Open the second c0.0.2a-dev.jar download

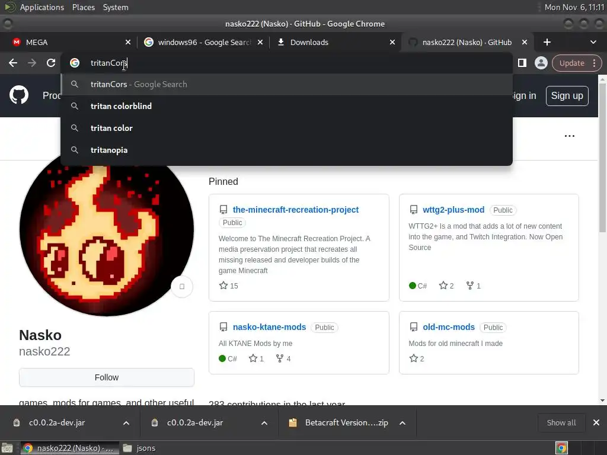point(195,423)
